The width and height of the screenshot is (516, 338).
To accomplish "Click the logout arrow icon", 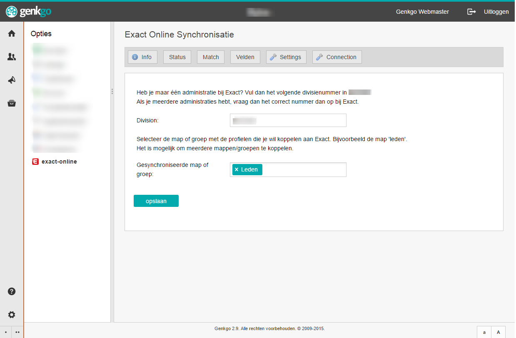I will [x=471, y=12].
